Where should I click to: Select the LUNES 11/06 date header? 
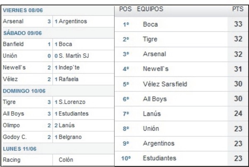click(20, 148)
